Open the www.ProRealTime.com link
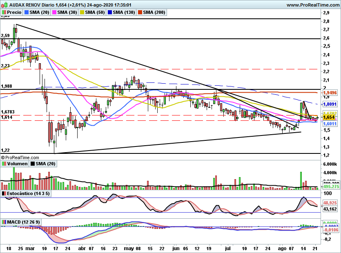 coord(313,5)
